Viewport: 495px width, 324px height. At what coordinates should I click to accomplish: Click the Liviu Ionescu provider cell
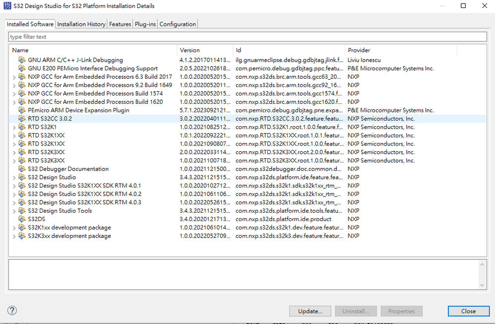tap(364, 60)
